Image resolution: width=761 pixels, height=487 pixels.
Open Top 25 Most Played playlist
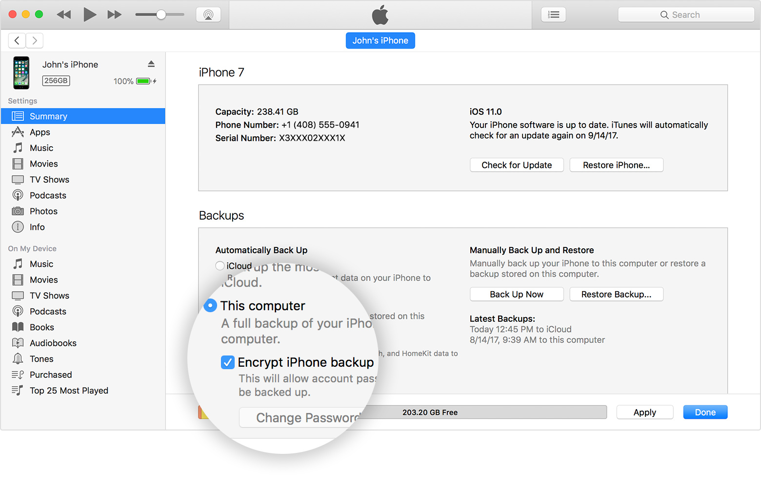tap(83, 391)
